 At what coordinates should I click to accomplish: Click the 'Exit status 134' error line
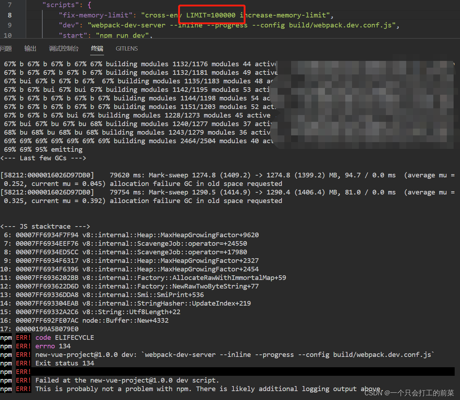pos(47,363)
